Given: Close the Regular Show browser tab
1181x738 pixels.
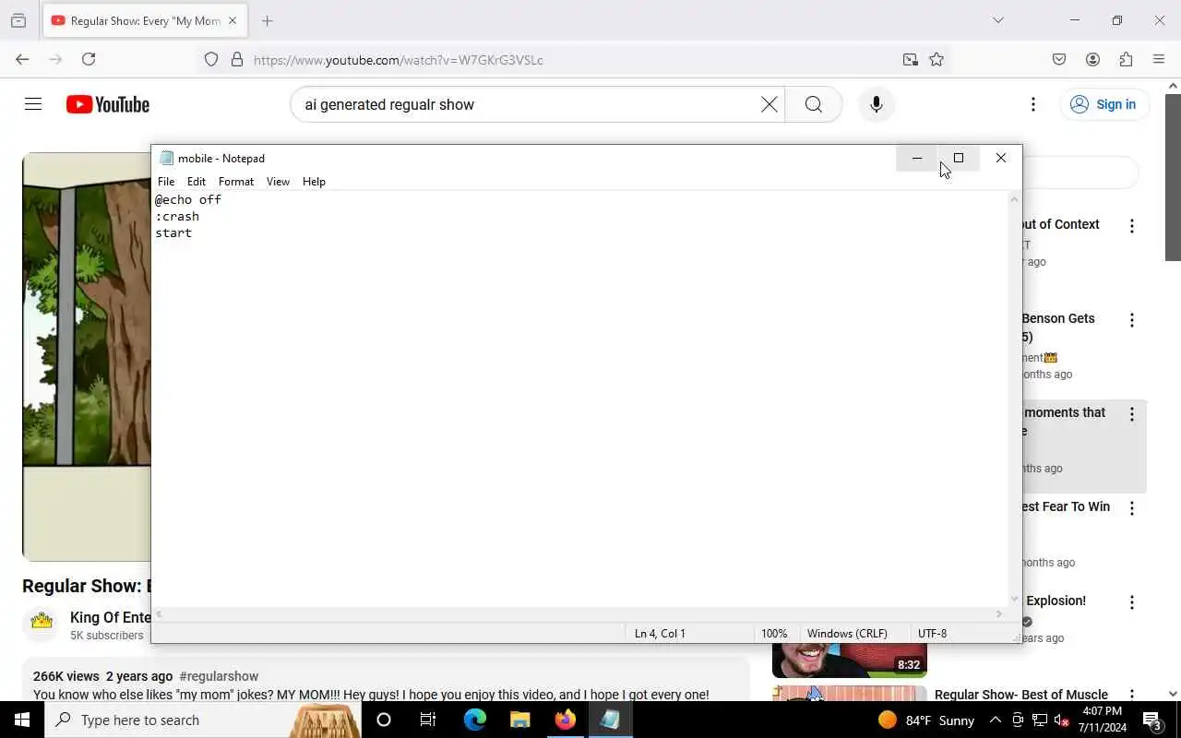Looking at the screenshot, I should click(233, 20).
